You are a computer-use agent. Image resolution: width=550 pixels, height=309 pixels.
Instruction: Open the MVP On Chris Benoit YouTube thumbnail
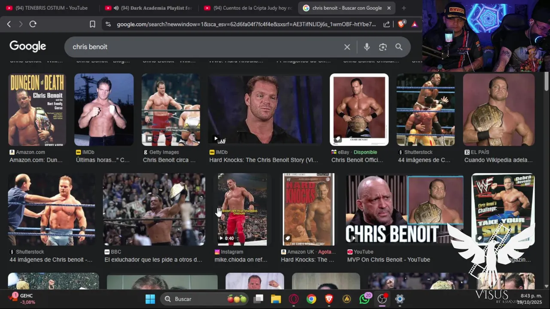click(405, 209)
